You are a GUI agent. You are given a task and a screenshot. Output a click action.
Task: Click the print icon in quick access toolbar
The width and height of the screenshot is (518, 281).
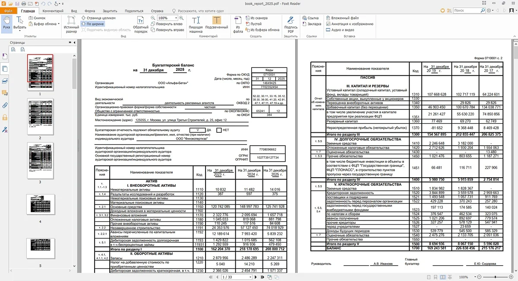click(x=23, y=3)
